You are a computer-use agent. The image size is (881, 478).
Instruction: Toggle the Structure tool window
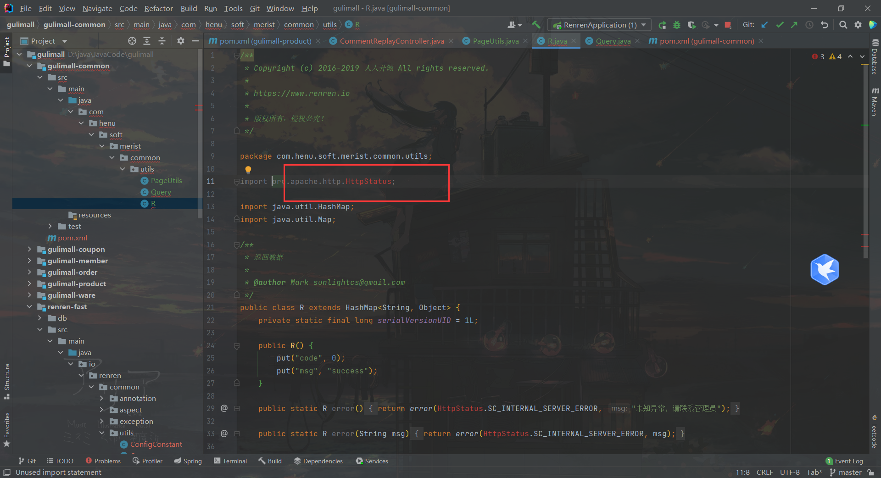(7, 381)
